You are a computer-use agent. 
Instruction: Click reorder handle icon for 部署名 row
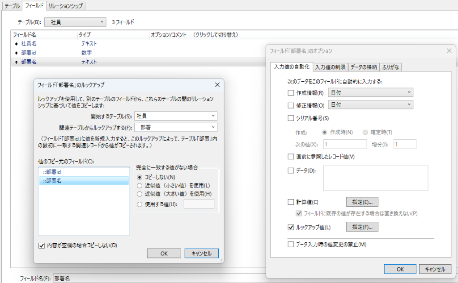pos(17,62)
